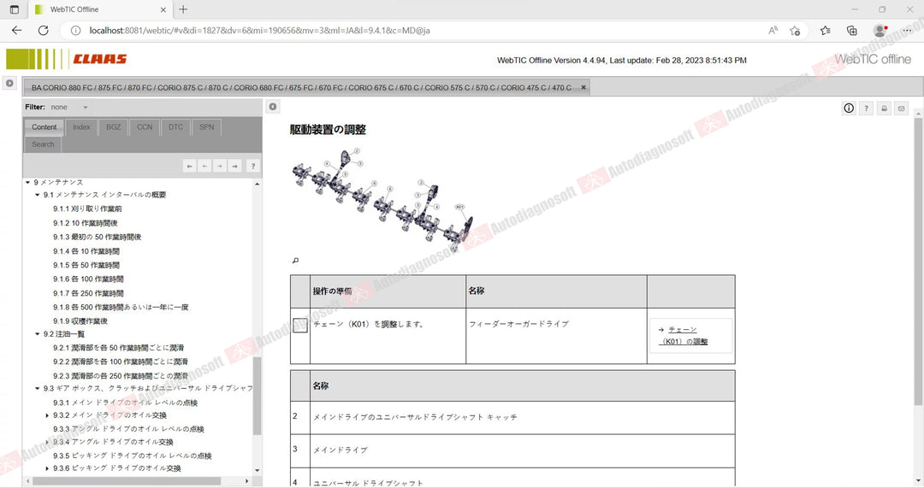Open the Filter dropdown
924x488 pixels.
(x=69, y=107)
